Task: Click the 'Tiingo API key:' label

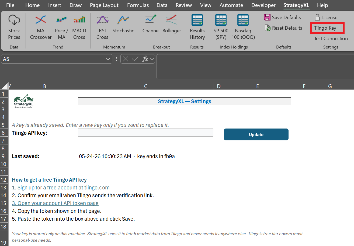Action: coord(30,133)
